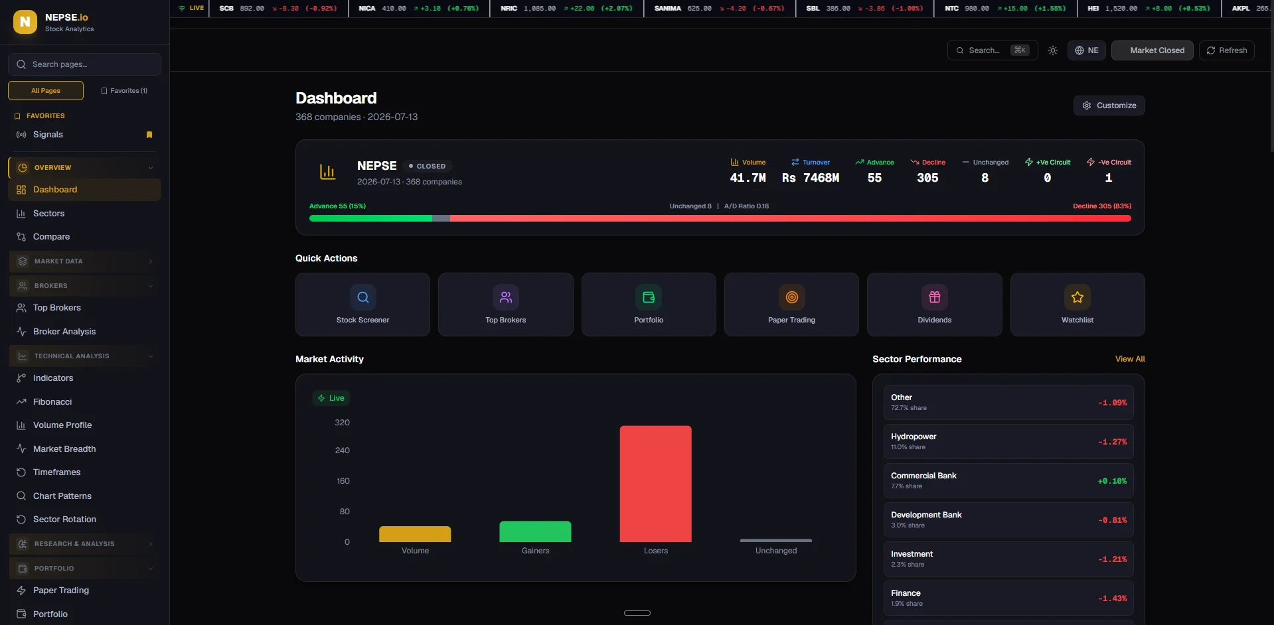The height and width of the screenshot is (625, 1274).
Task: Click the LIVE wifi indicator in ticker
Action: click(191, 8)
